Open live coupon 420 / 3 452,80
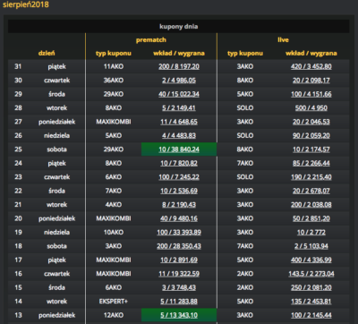This screenshot has height=324, width=358. click(311, 66)
